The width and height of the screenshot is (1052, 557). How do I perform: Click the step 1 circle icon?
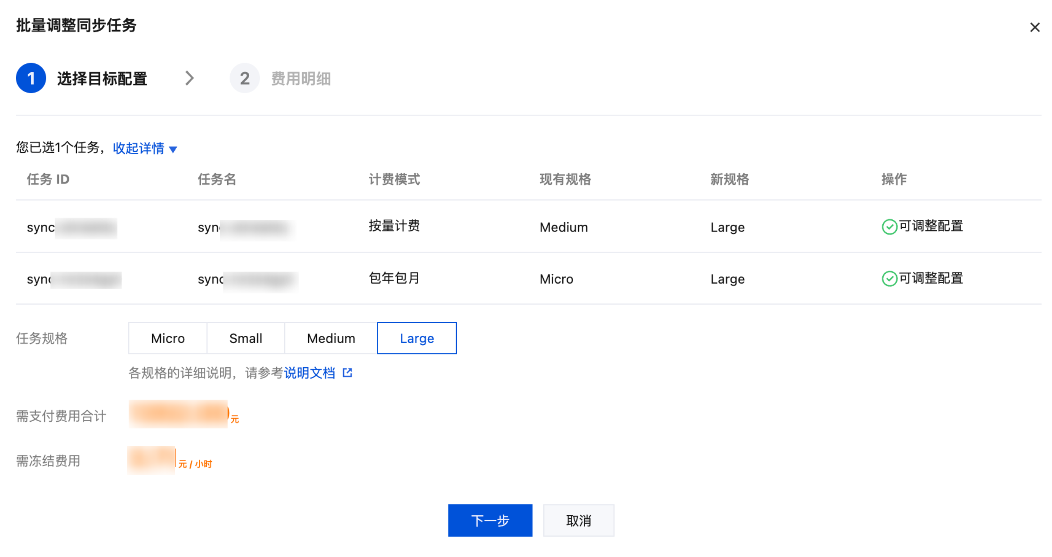(x=31, y=78)
